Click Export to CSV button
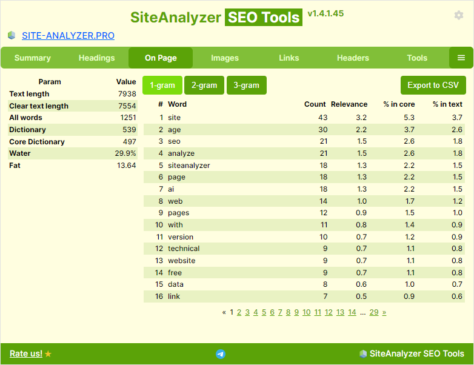The height and width of the screenshot is (365, 474). point(433,85)
